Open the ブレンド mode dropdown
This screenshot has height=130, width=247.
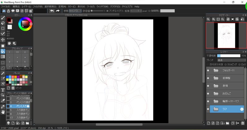point(232,60)
